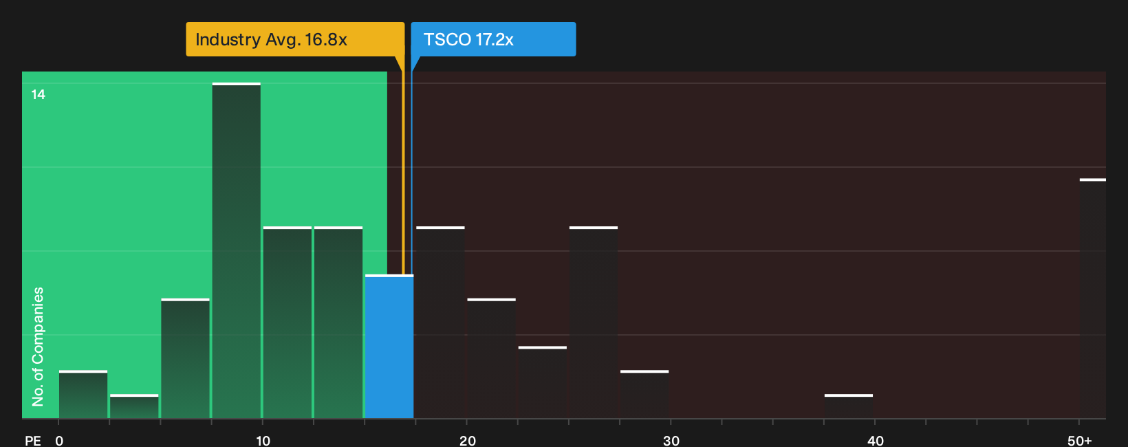Click the short bar just before PE 30

click(644, 394)
